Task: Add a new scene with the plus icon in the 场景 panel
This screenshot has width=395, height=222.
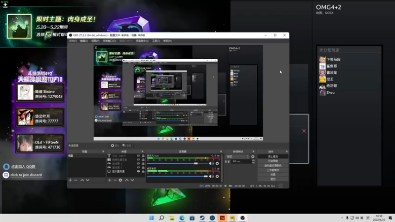Action: tap(70, 180)
